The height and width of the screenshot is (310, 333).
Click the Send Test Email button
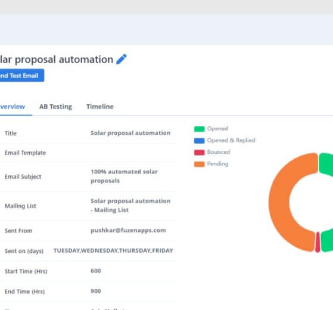click(x=22, y=76)
